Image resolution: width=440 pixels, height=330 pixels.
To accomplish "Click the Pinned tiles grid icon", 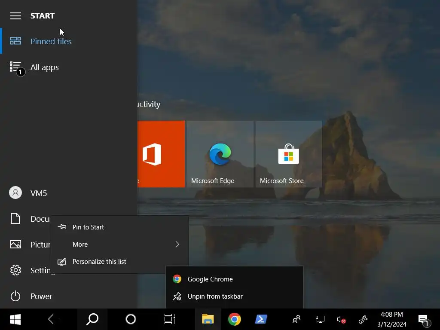I will [x=15, y=41].
